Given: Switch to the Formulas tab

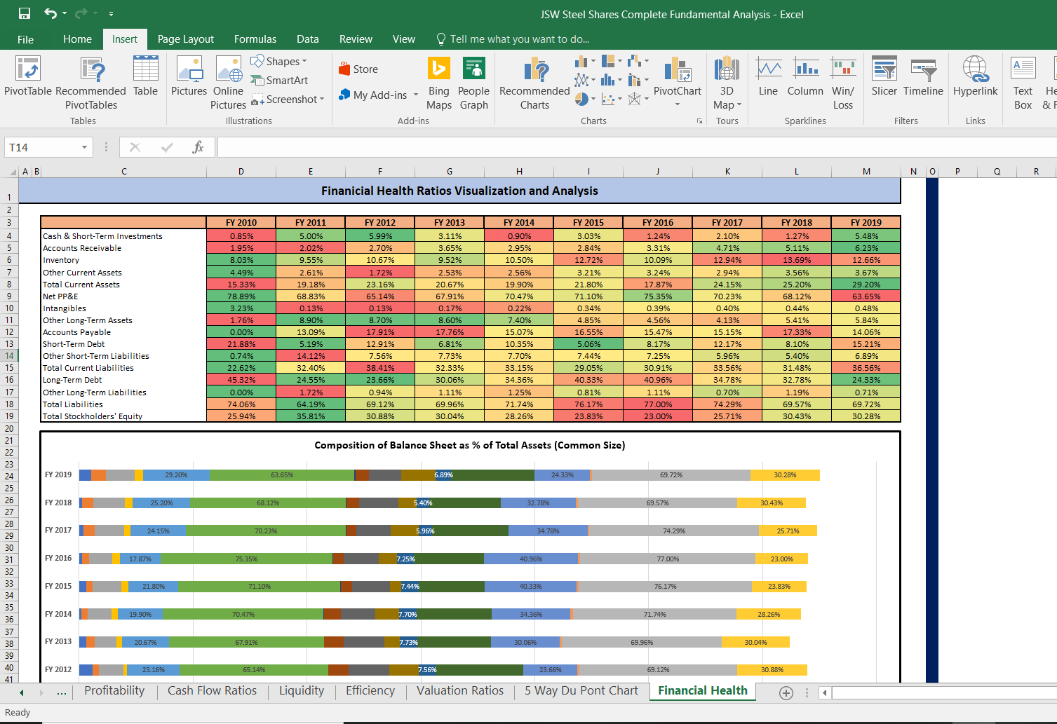Looking at the screenshot, I should coord(255,39).
